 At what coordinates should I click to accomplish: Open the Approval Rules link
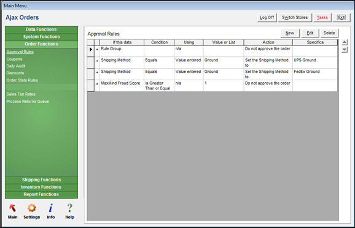coord(20,51)
